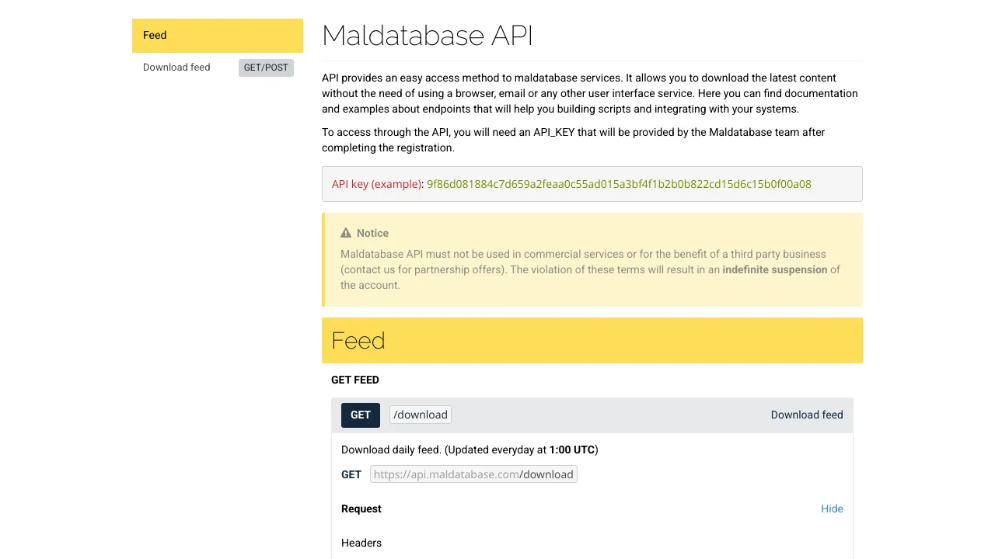This screenshot has height=559, width=995.
Task: Click the dark GET method badge
Action: (x=361, y=415)
